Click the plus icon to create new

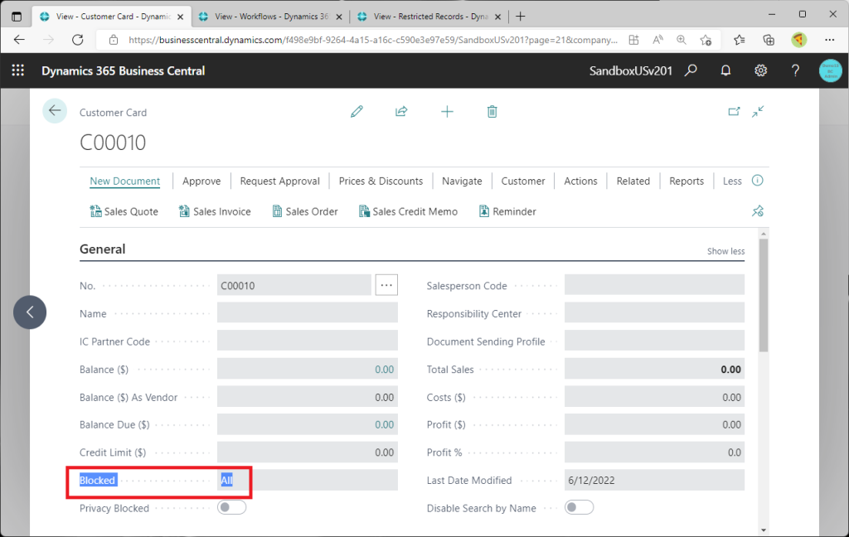click(447, 112)
